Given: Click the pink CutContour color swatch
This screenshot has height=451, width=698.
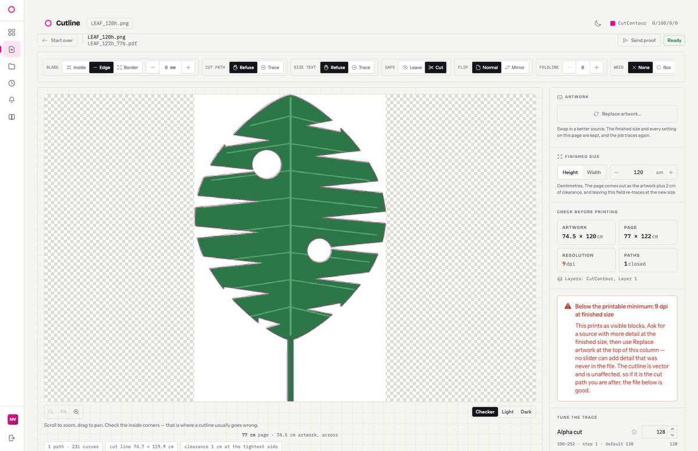Looking at the screenshot, I should 612,23.
